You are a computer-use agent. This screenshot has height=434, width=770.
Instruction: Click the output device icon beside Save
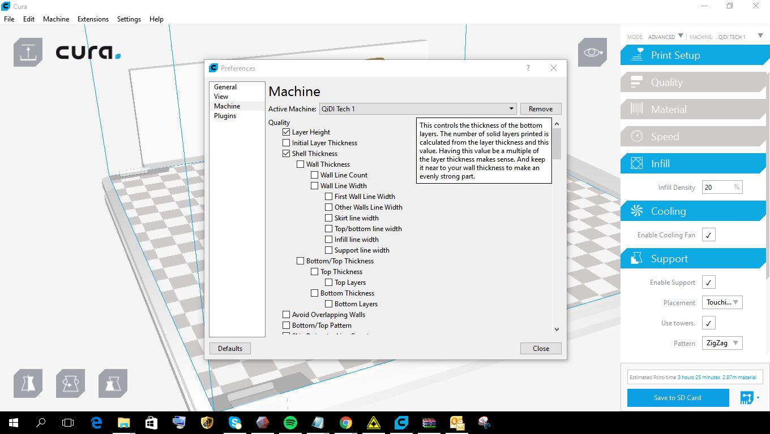click(x=747, y=398)
